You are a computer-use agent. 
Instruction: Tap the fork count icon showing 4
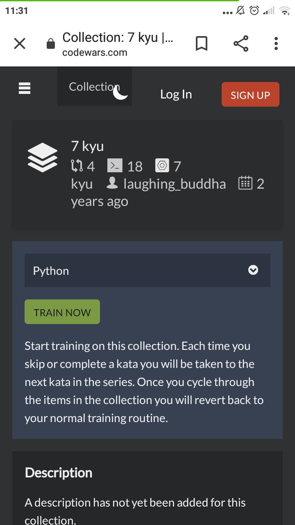point(77,166)
